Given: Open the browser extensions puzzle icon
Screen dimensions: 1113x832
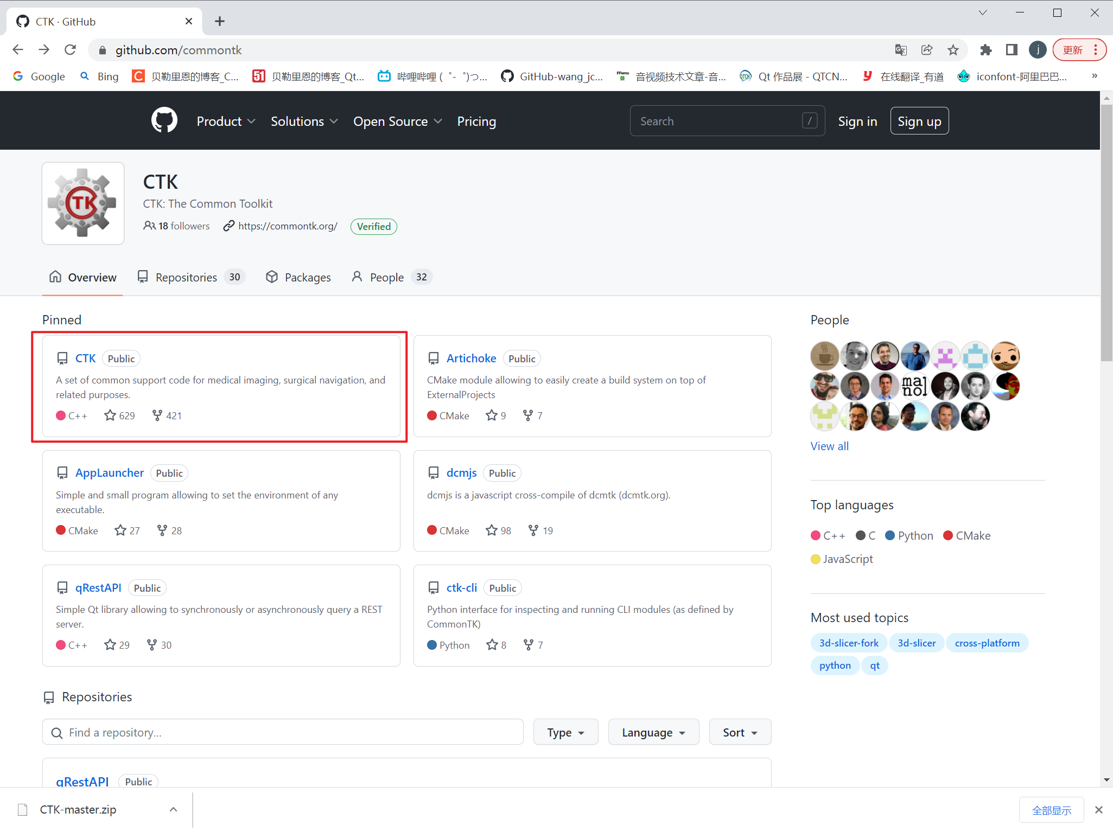Looking at the screenshot, I should tap(985, 50).
